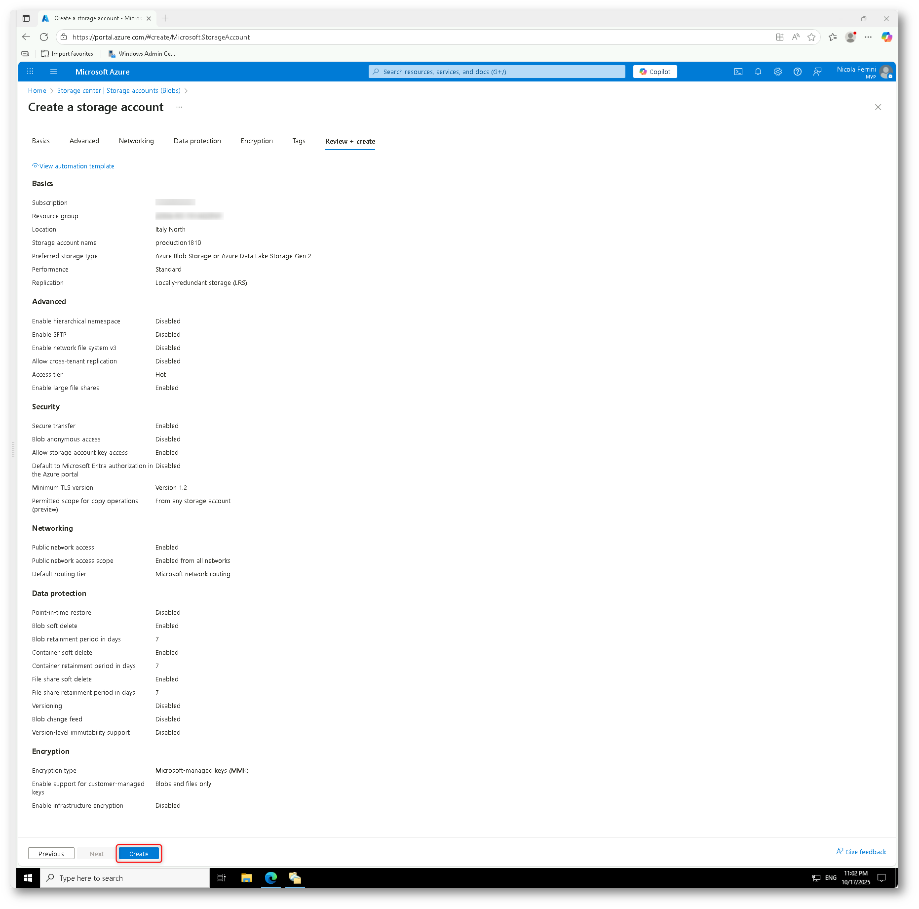Add page to favorites star icon
The width and height of the screenshot is (919, 909).
811,37
